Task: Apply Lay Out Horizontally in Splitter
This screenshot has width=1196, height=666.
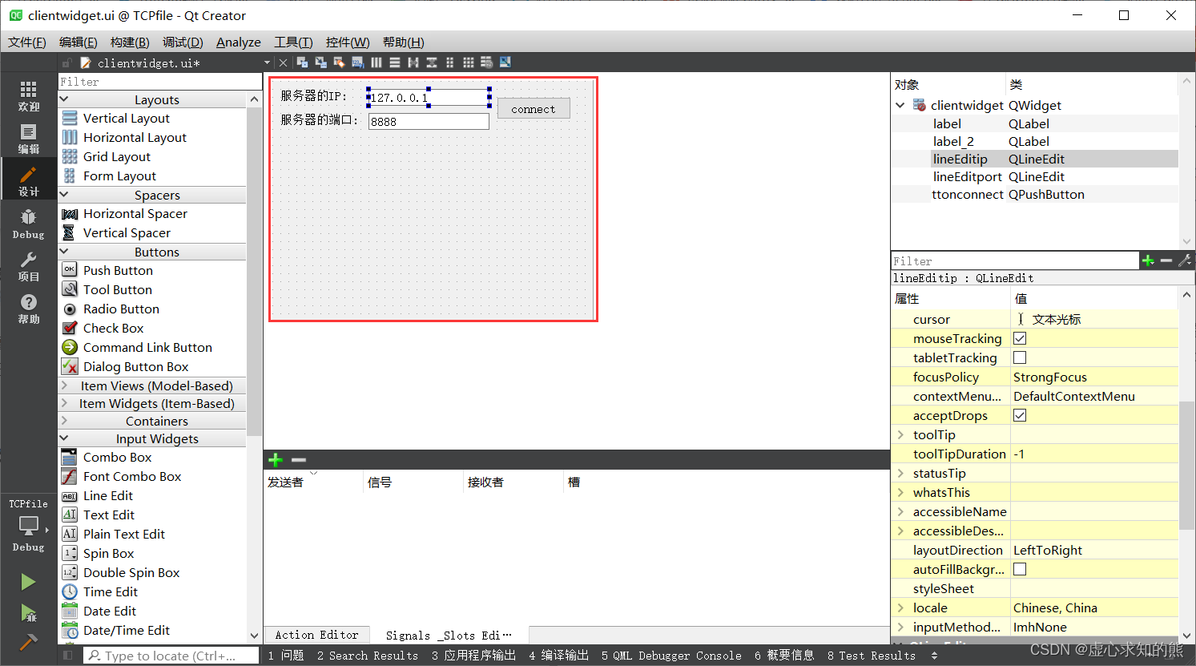Action: [x=413, y=63]
